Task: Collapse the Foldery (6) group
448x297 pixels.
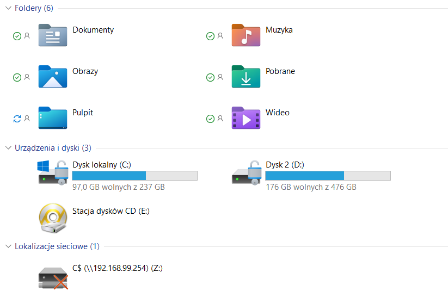Action: 8,8
